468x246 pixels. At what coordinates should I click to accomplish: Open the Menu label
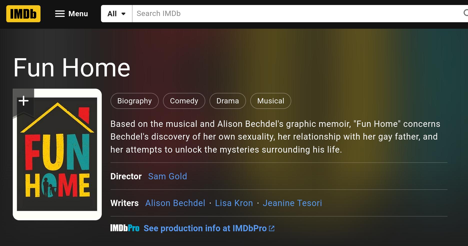[78, 14]
